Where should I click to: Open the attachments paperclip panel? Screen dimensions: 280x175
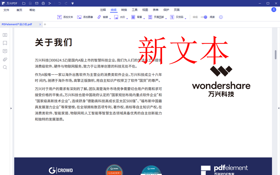point(5,59)
